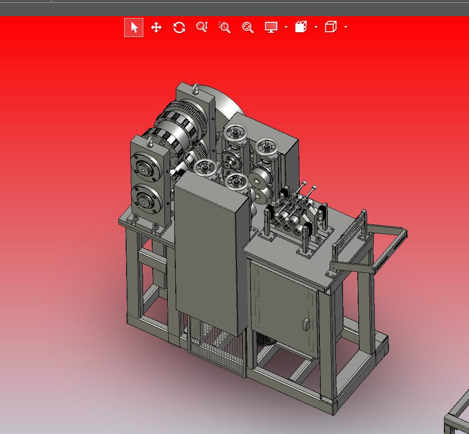
Task: Click the Zoom to fit icon
Action: [248, 27]
